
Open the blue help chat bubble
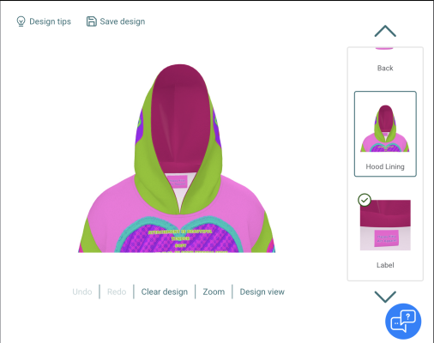point(403,322)
